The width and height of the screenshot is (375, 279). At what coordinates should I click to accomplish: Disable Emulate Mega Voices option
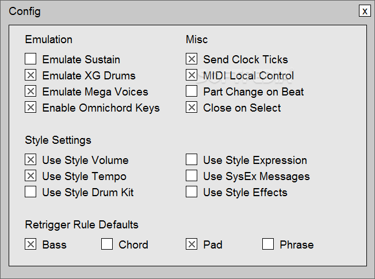30,91
